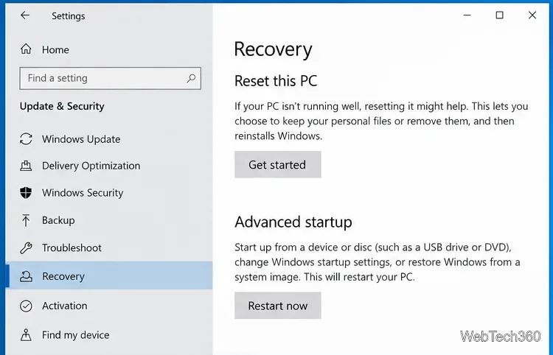Click the Update & Security heading
The image size is (553, 355).
62,106
